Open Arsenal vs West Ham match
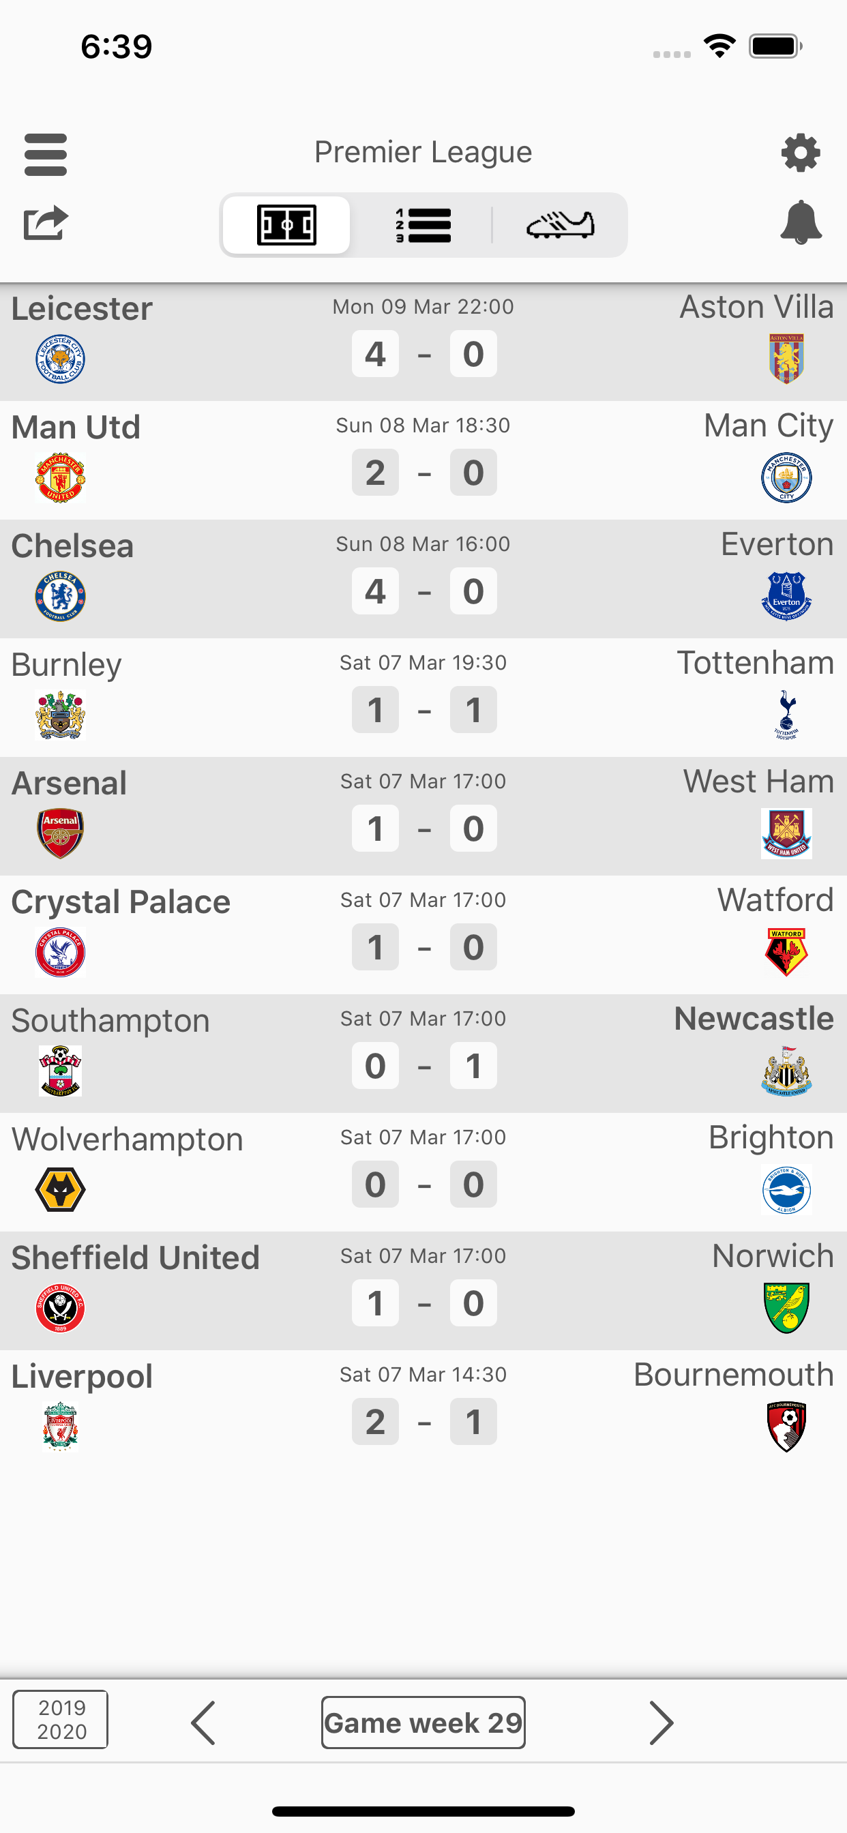 click(x=423, y=816)
